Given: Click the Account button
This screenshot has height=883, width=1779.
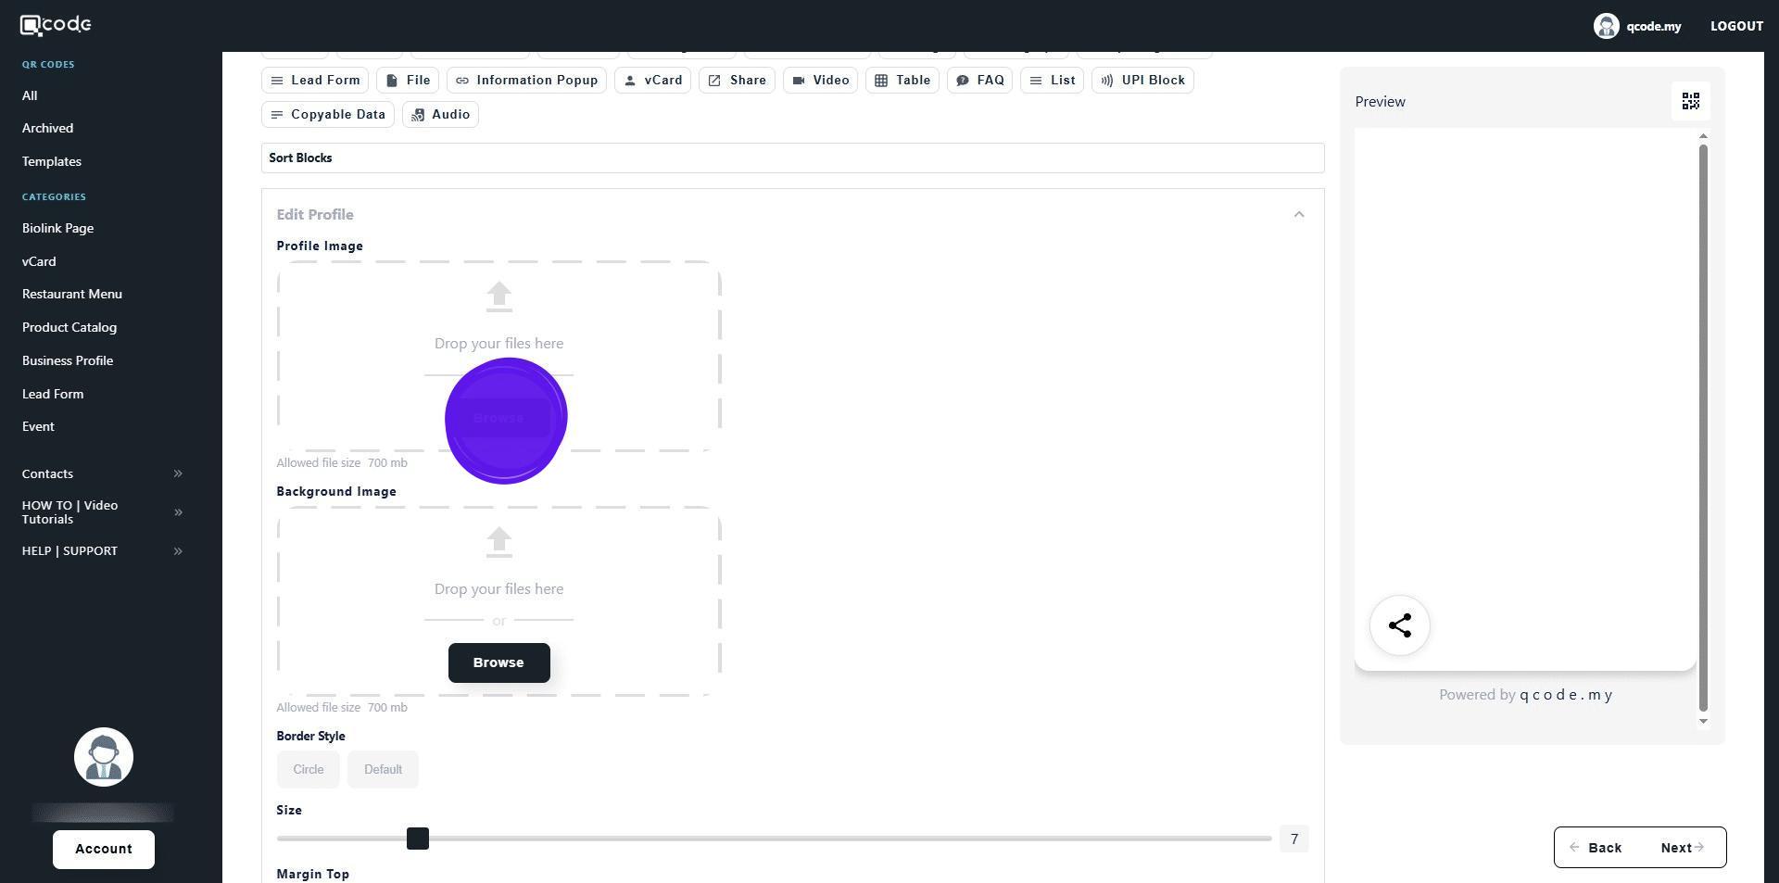Looking at the screenshot, I should [104, 850].
